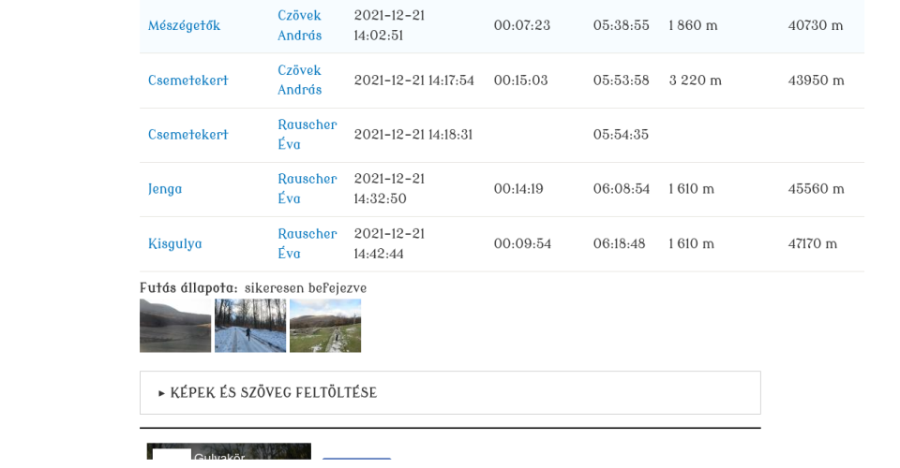
Task: Open Czövek András link in 14:17:54 row
Action: (x=300, y=80)
